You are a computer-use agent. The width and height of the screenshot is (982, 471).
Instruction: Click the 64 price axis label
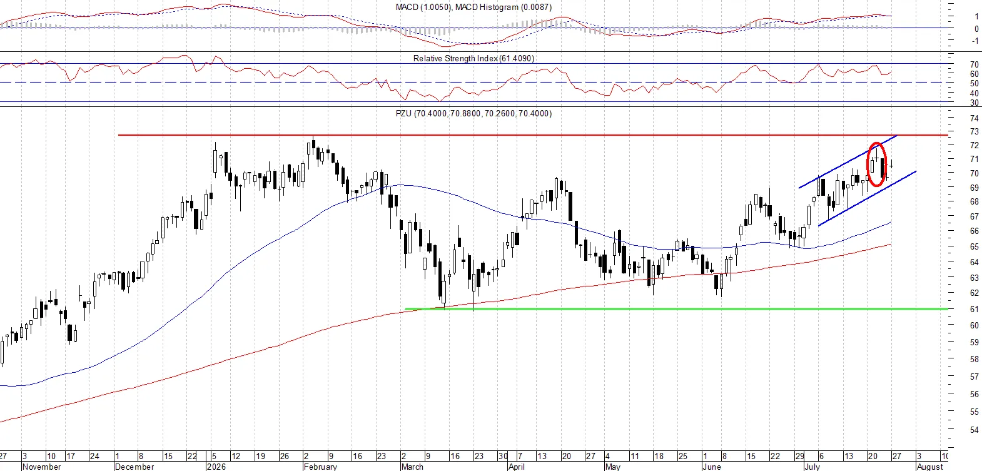point(974,262)
